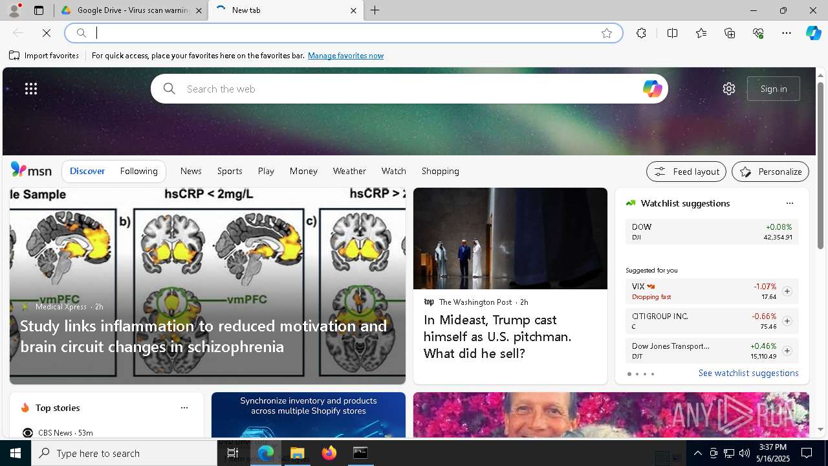828x466 pixels.
Task: Open the Extensions icon
Action: point(641,33)
